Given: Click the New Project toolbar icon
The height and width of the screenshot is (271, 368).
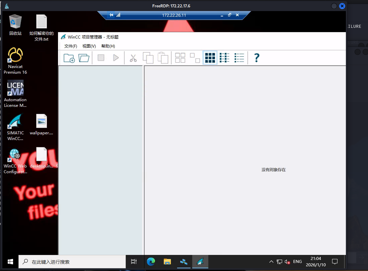Looking at the screenshot, I should (x=69, y=58).
